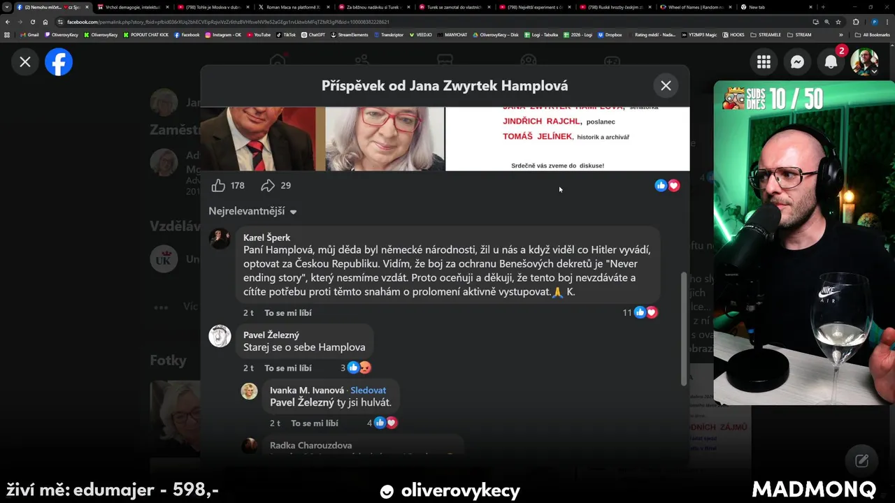Open Radka Charouzdova's profile name

310,445
